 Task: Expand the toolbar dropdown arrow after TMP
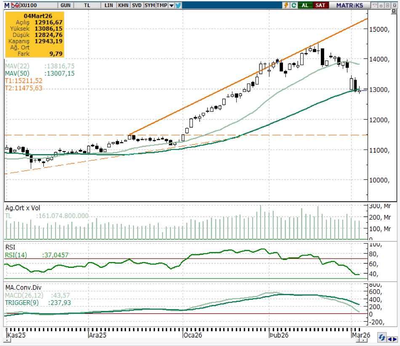point(171,5)
